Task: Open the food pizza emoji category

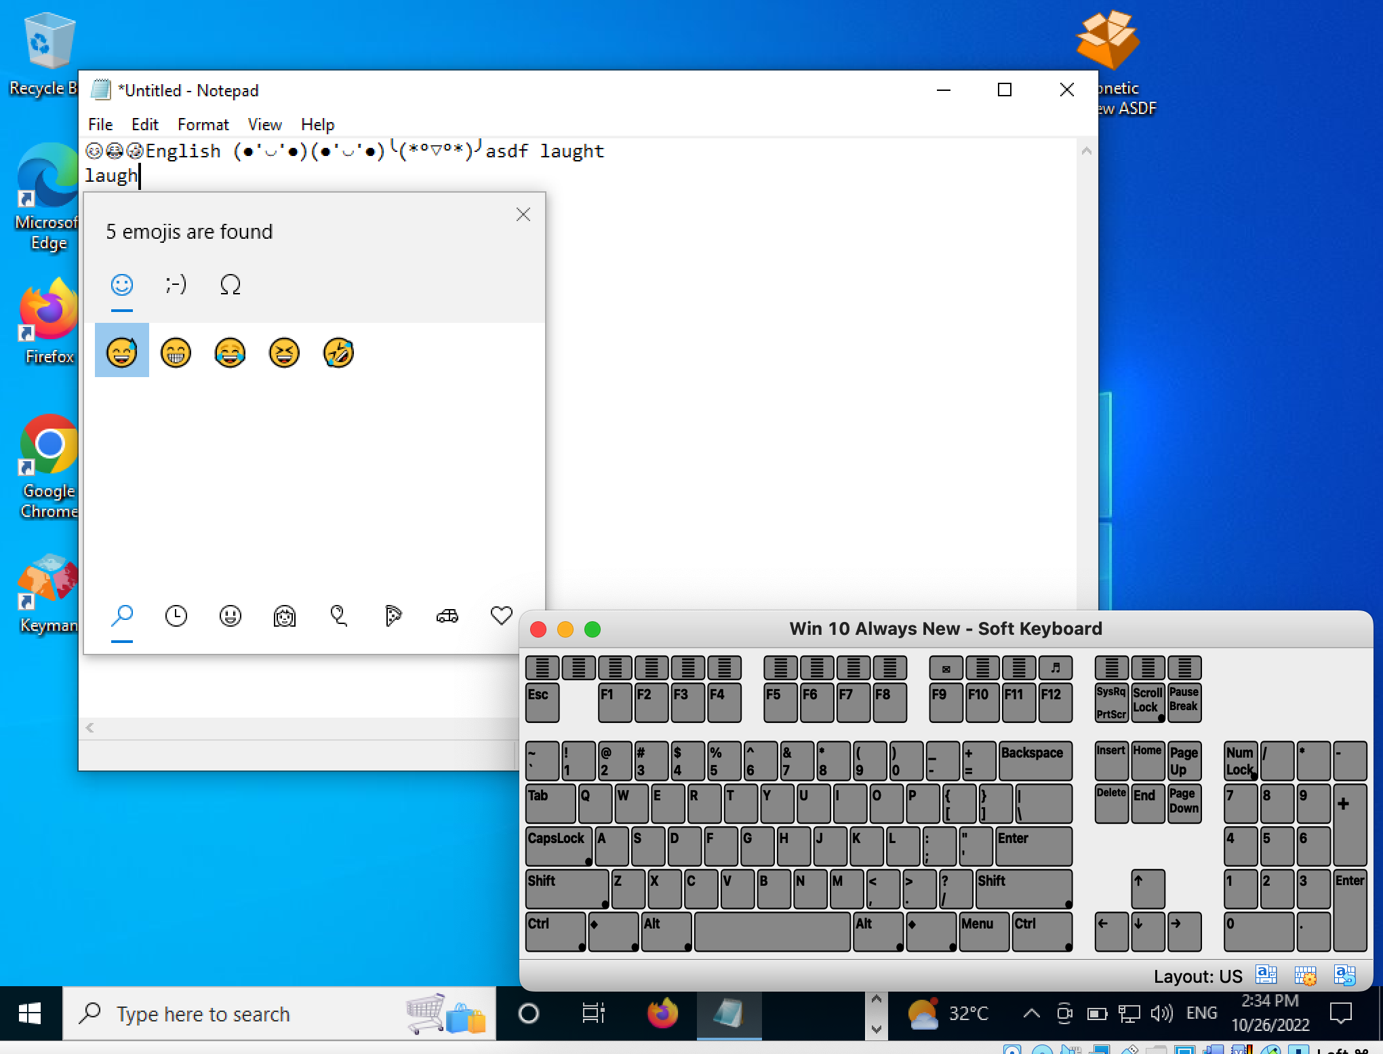Action: pyautogui.click(x=393, y=616)
